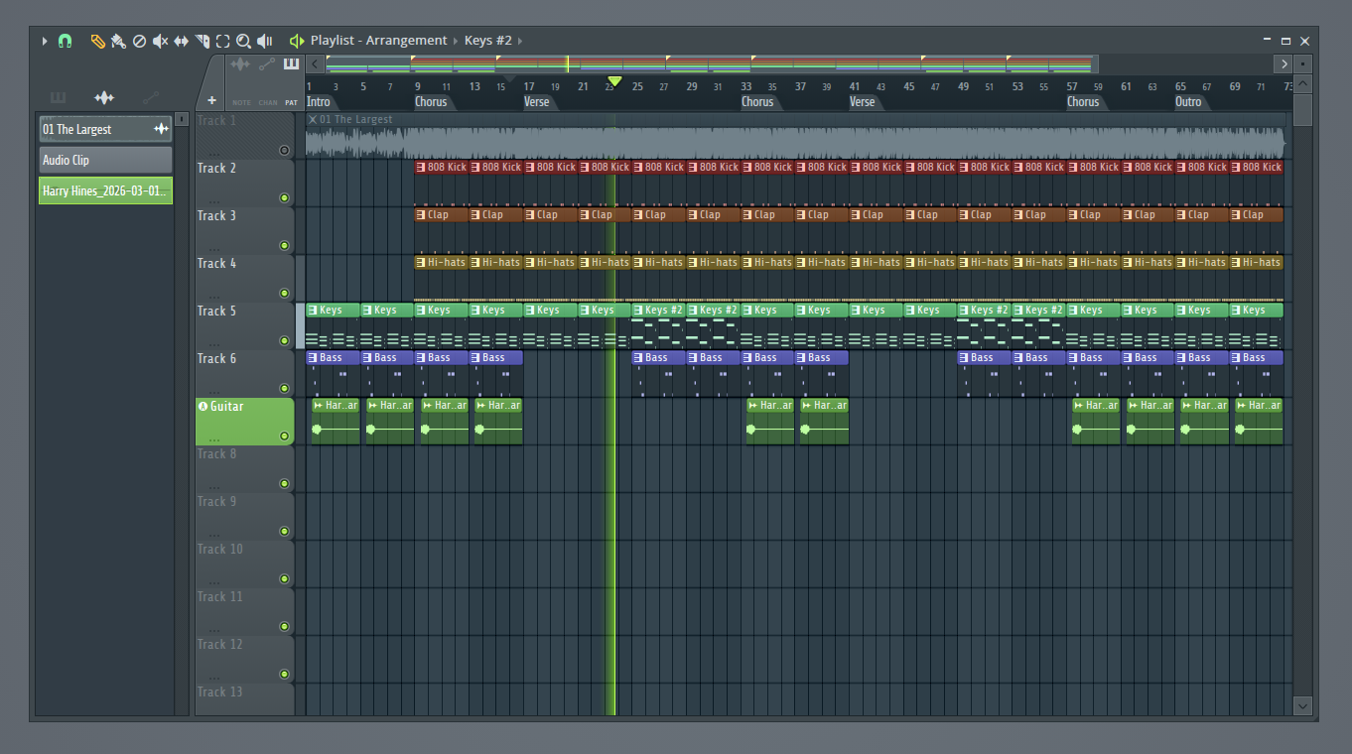Select the Zoom magnifier tool
1352x754 pixels.
tap(243, 42)
